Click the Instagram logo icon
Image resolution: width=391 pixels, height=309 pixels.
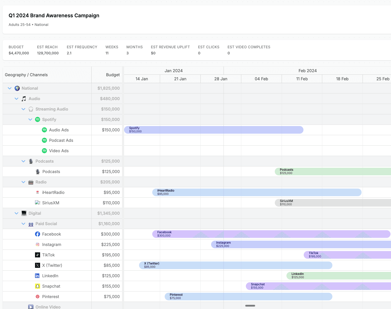(x=38, y=244)
